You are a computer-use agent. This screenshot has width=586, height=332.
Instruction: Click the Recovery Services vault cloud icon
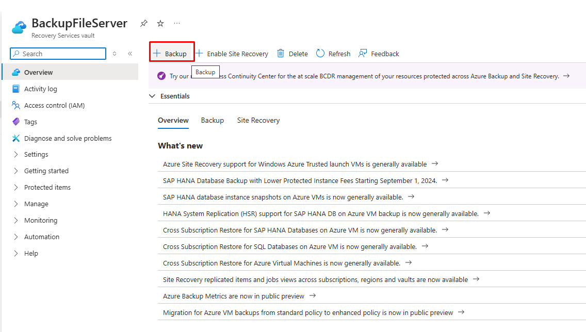coord(19,28)
